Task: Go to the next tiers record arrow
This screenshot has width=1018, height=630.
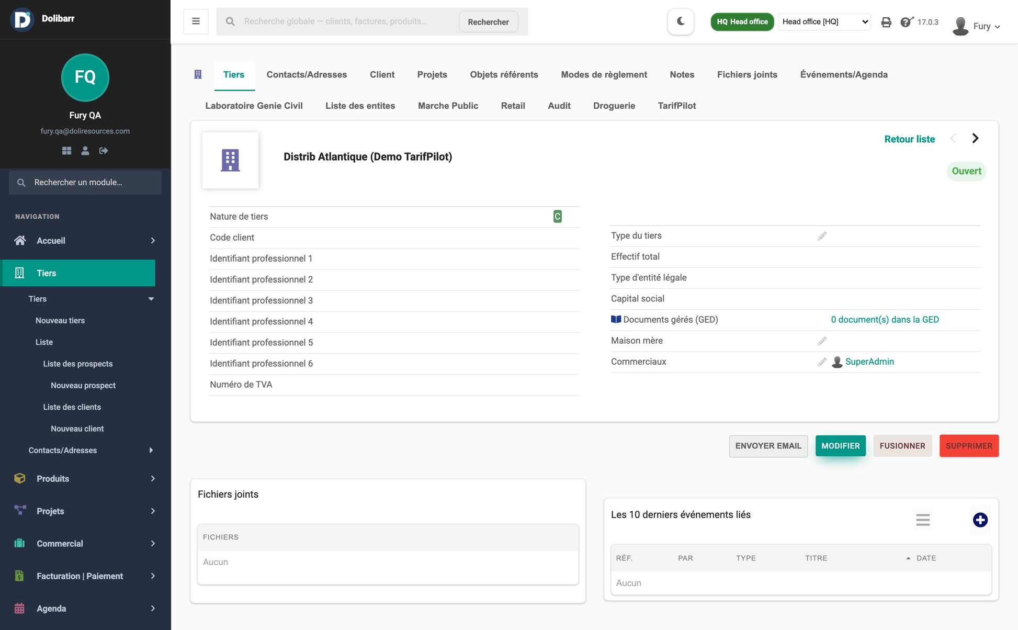Action: pos(976,139)
